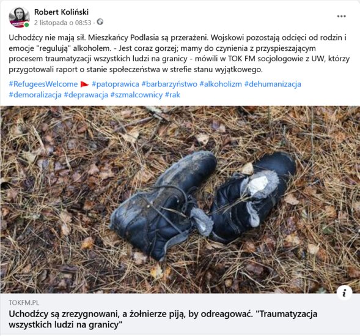
Task: Open the #szmalcownicy hashtag
Action: pyautogui.click(x=136, y=95)
